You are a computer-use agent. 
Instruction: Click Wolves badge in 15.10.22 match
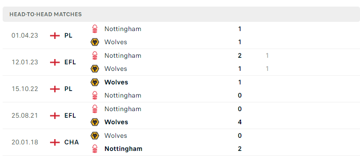pos(95,82)
